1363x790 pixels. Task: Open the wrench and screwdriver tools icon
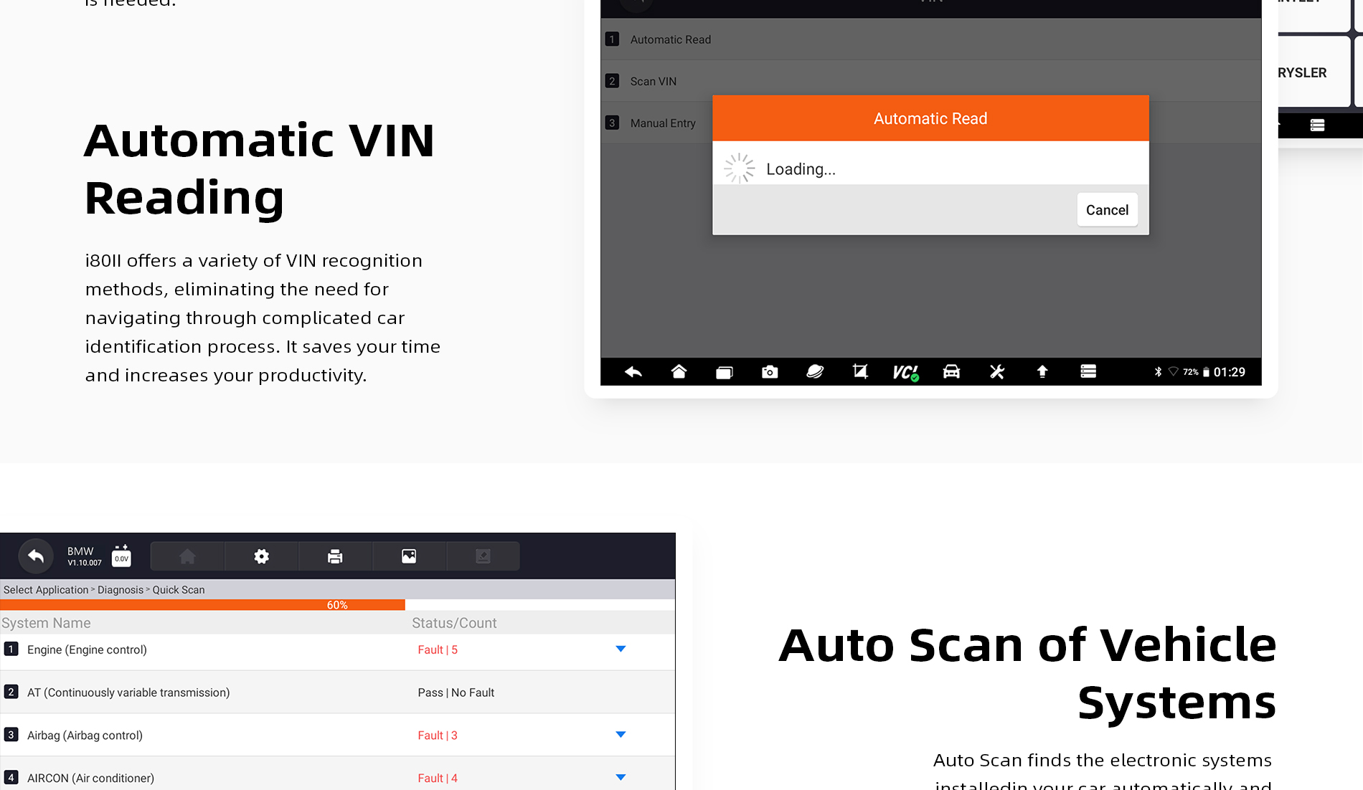(997, 372)
